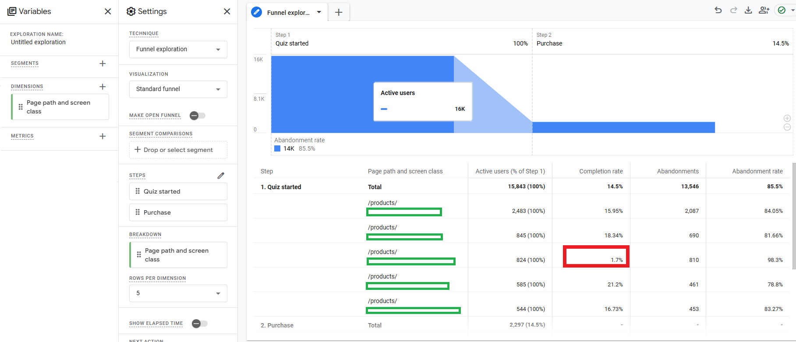Click the 1. Quiz started row label
The width and height of the screenshot is (796, 342).
(x=281, y=187)
